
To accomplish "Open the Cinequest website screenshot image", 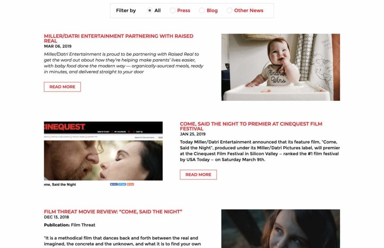I will click(x=103, y=154).
